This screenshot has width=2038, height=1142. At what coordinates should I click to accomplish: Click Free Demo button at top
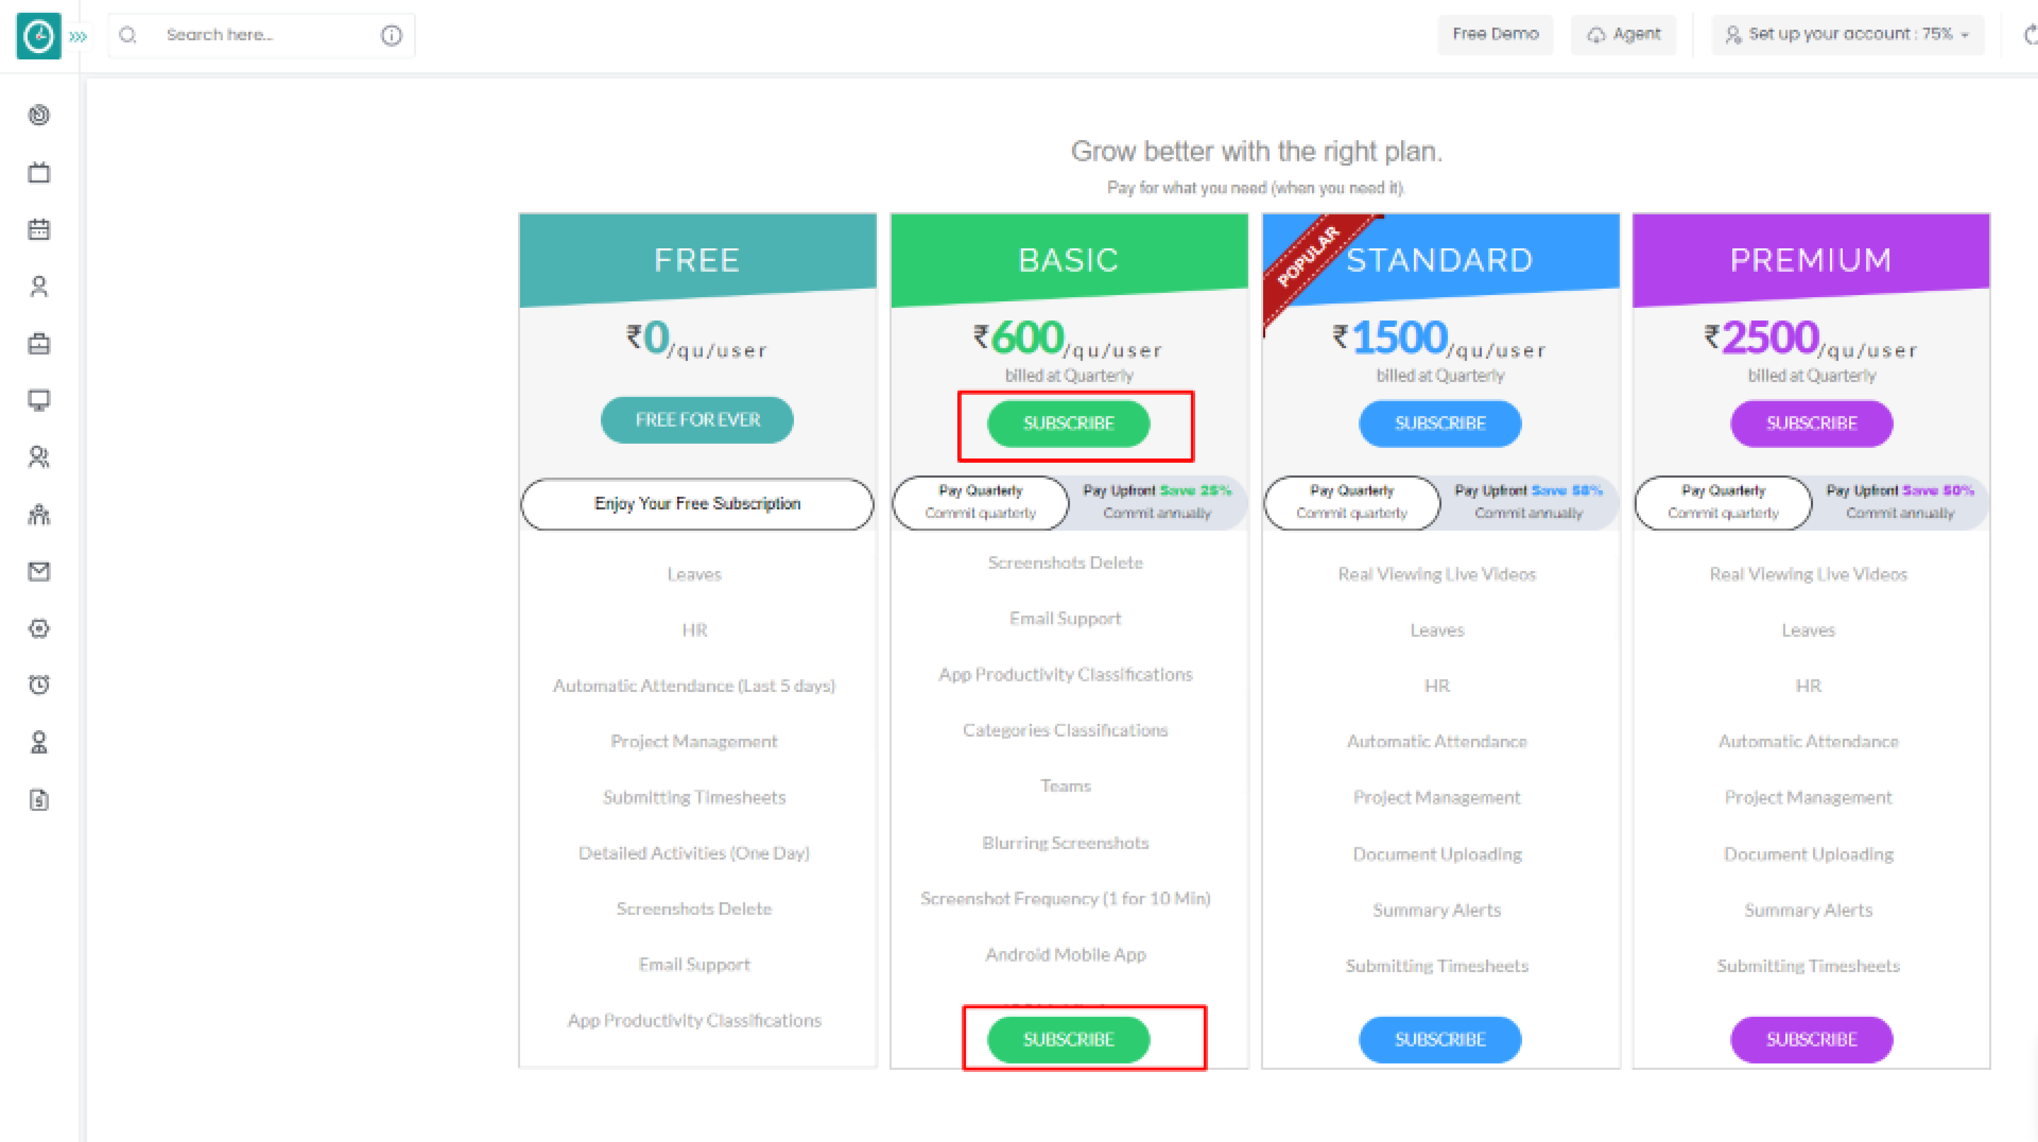tap(1495, 33)
